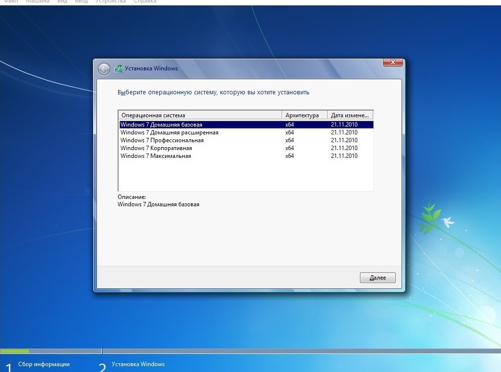Open the Вид menu
Viewport: 501px width, 372px height.
click(62, 1)
